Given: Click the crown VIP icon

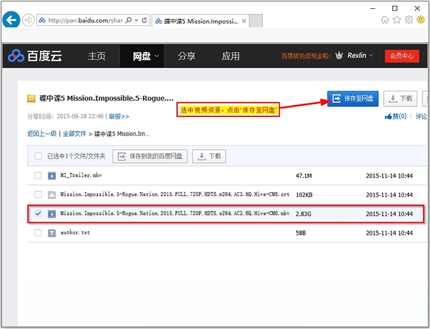Looking at the screenshot, I should click(x=339, y=56).
